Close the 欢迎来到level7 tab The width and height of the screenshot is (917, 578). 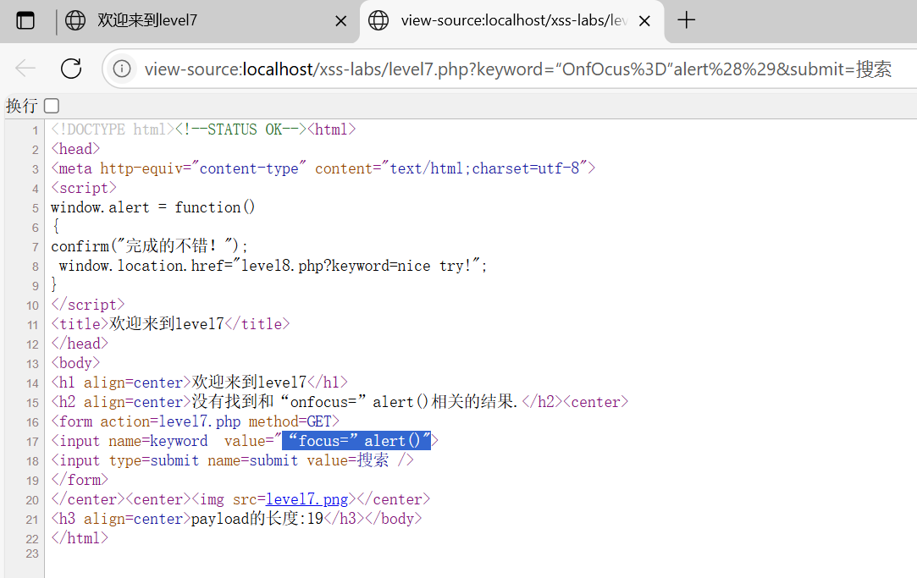pos(341,22)
